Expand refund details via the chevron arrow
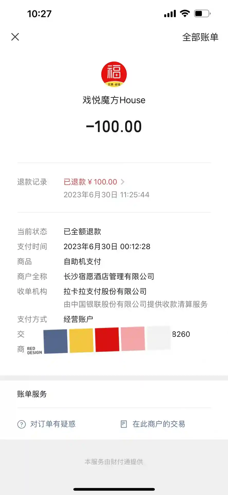 (x=123, y=182)
